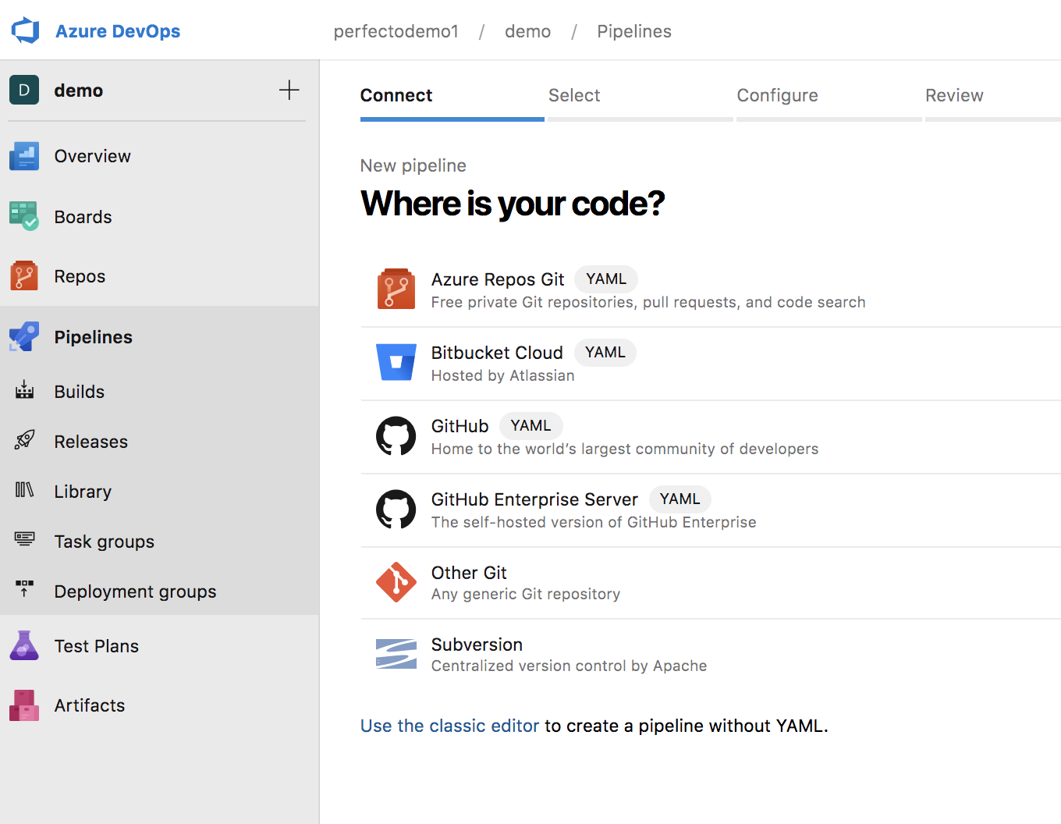Open the Boards icon in sidebar
Screen dimensions: 1061x824
point(24,216)
